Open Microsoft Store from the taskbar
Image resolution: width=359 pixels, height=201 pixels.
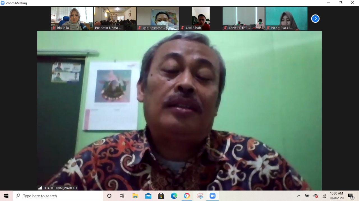click(x=161, y=196)
